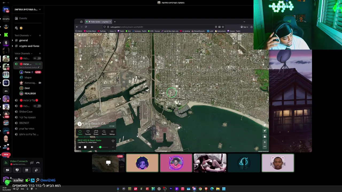This screenshot has width=342, height=192.
Task: Skip to the next station
Action: coord(92,147)
